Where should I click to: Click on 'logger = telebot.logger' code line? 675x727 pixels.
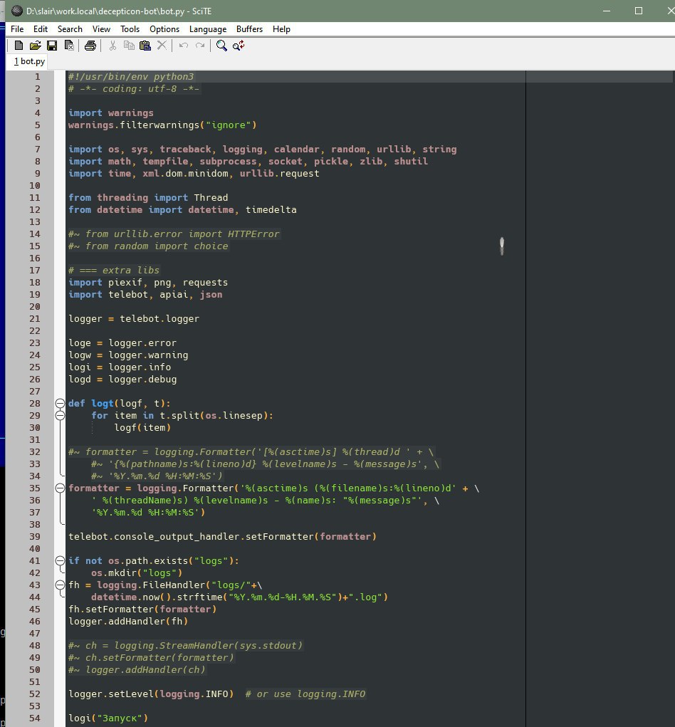click(134, 319)
